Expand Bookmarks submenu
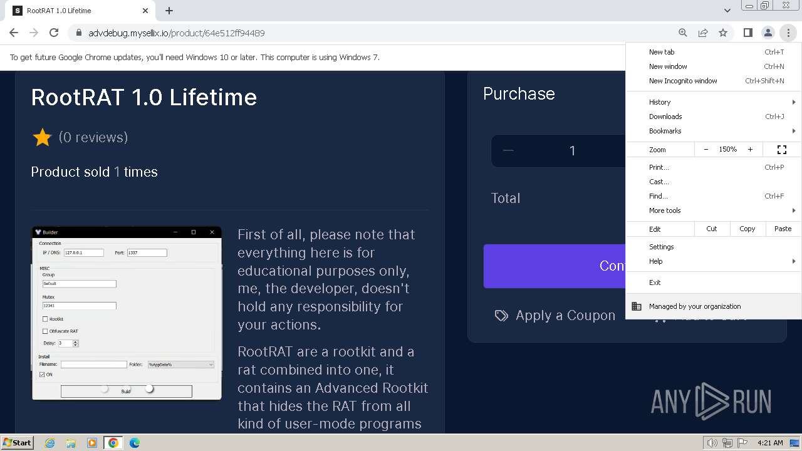 [x=713, y=131]
